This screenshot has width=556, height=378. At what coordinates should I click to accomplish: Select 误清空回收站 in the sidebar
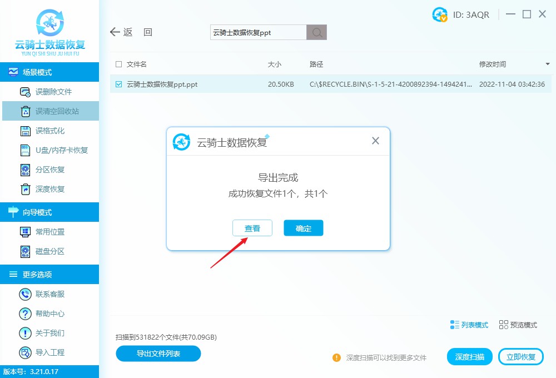(x=51, y=111)
